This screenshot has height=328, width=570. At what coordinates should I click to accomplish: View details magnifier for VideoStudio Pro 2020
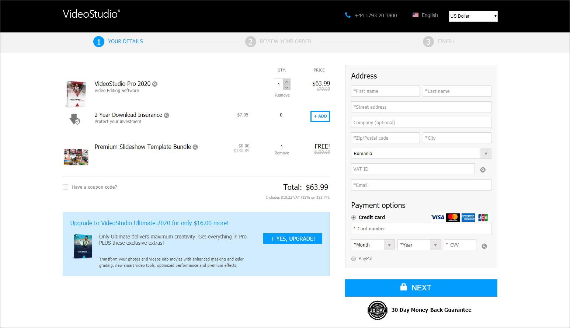coord(155,84)
